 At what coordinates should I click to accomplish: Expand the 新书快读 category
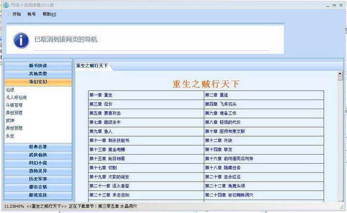pos(38,66)
